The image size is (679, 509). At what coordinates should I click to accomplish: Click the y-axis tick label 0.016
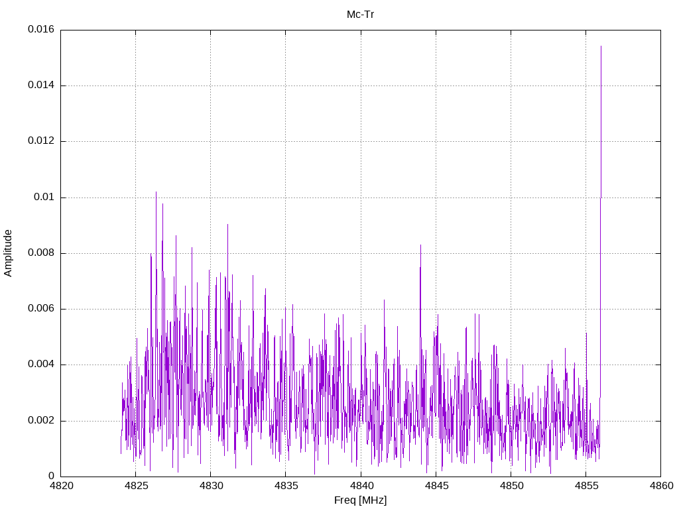(x=41, y=29)
